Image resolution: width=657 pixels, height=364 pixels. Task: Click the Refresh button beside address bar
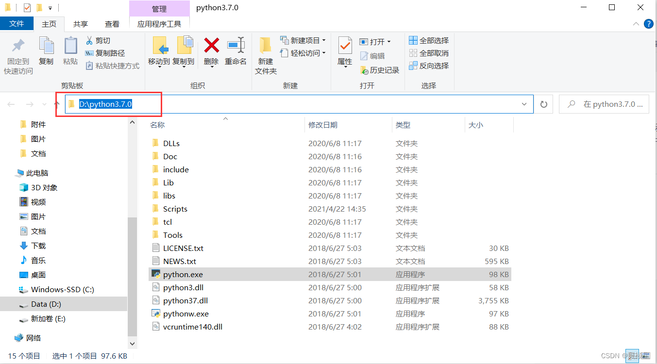[x=544, y=104]
